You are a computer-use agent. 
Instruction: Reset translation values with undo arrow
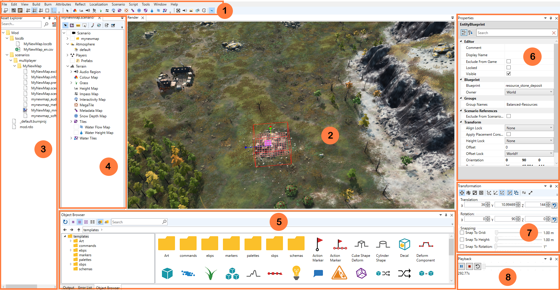pyautogui.click(x=554, y=205)
